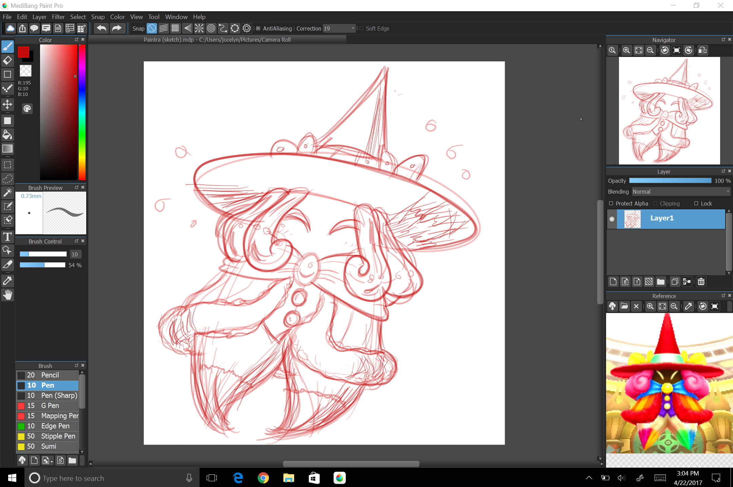
Task: Click the Windows search box
Action: 112,478
